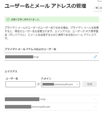The width and height of the screenshot is (102, 128).
Task: Click the 閉じる tooltip label
Action: pyautogui.click(x=99, y=8)
